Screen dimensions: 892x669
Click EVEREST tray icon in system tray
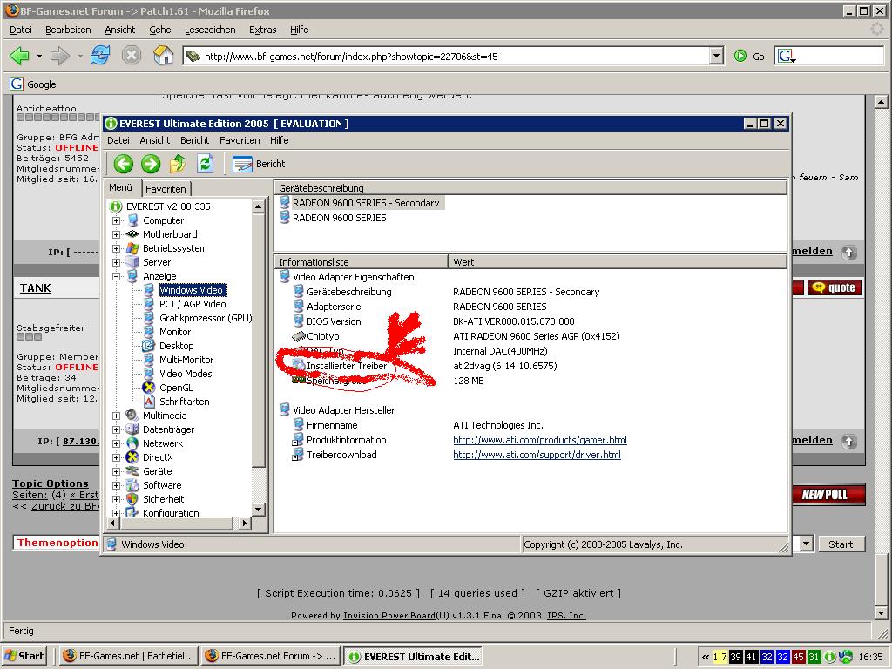[x=830, y=657]
